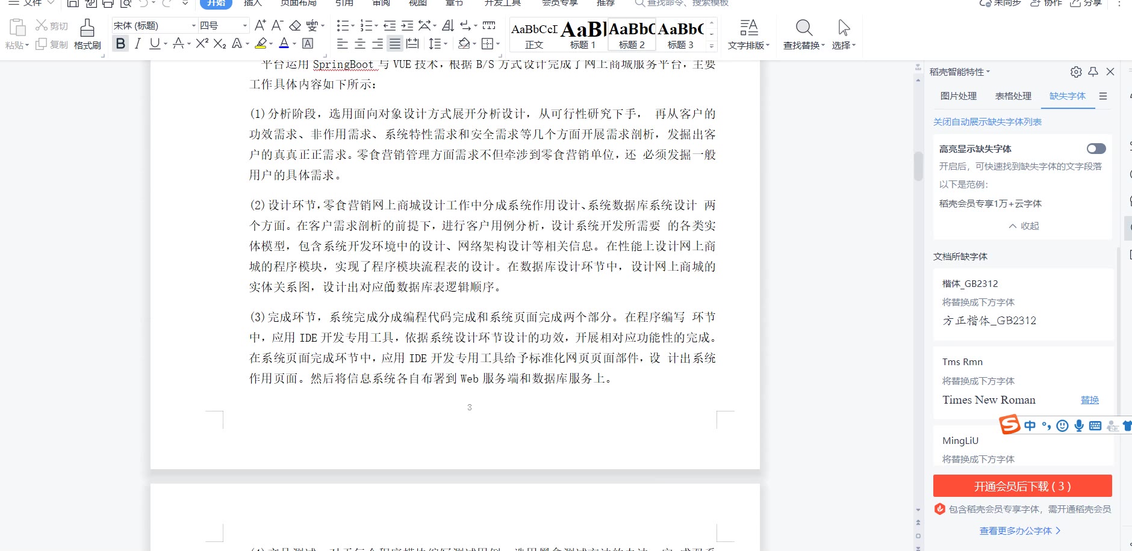The width and height of the screenshot is (1132, 551).
Task: Select the 缺失字体 panel tab
Action: point(1068,96)
